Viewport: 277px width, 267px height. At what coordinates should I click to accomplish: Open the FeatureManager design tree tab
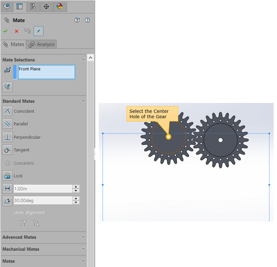coord(7,7)
